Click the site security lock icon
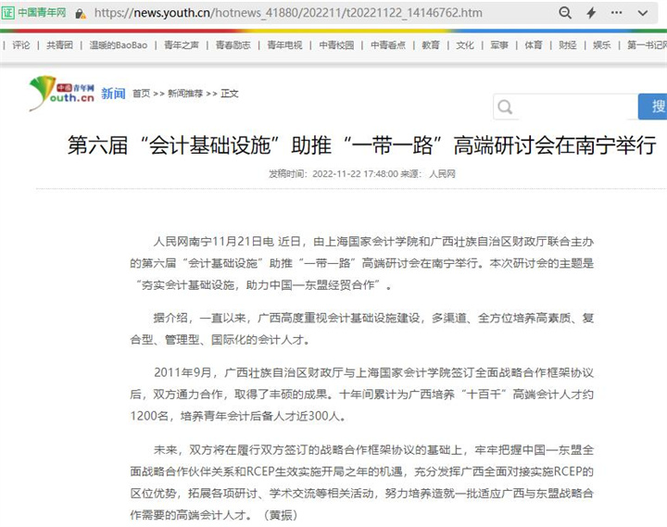Image resolution: width=667 pixels, height=527 pixels. tap(82, 14)
